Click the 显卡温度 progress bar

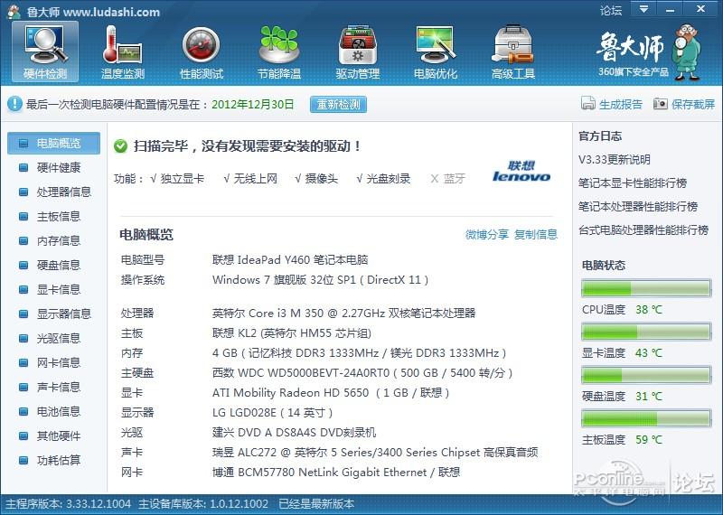(646, 332)
